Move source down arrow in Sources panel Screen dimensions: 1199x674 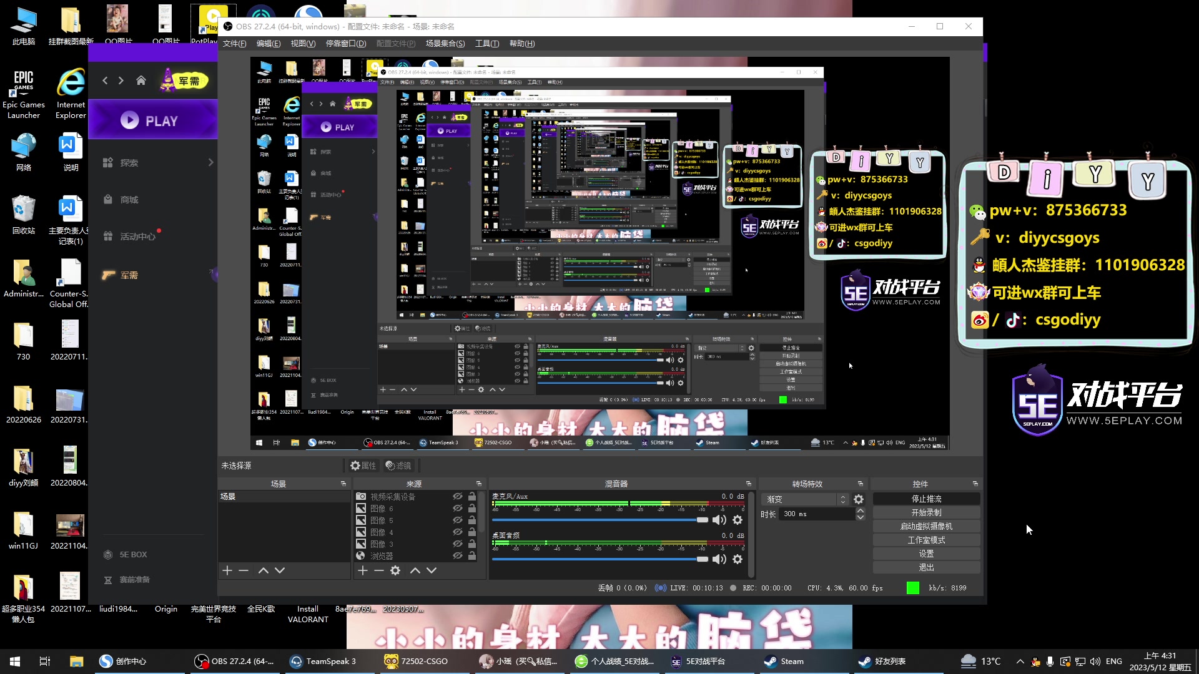tap(432, 570)
